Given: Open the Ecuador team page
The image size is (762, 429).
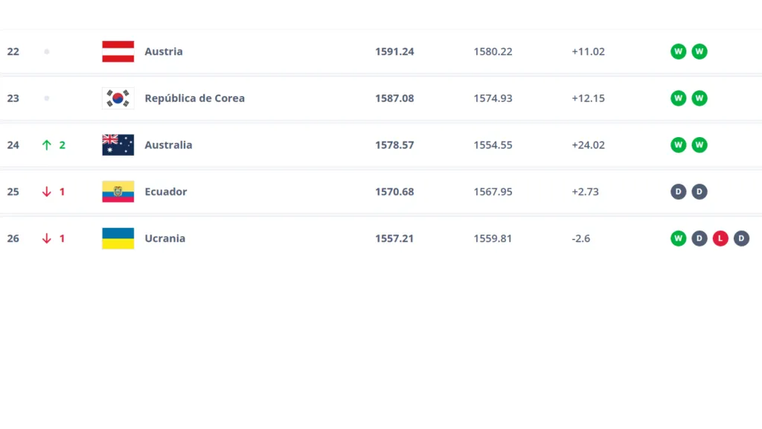Looking at the screenshot, I should tap(165, 191).
